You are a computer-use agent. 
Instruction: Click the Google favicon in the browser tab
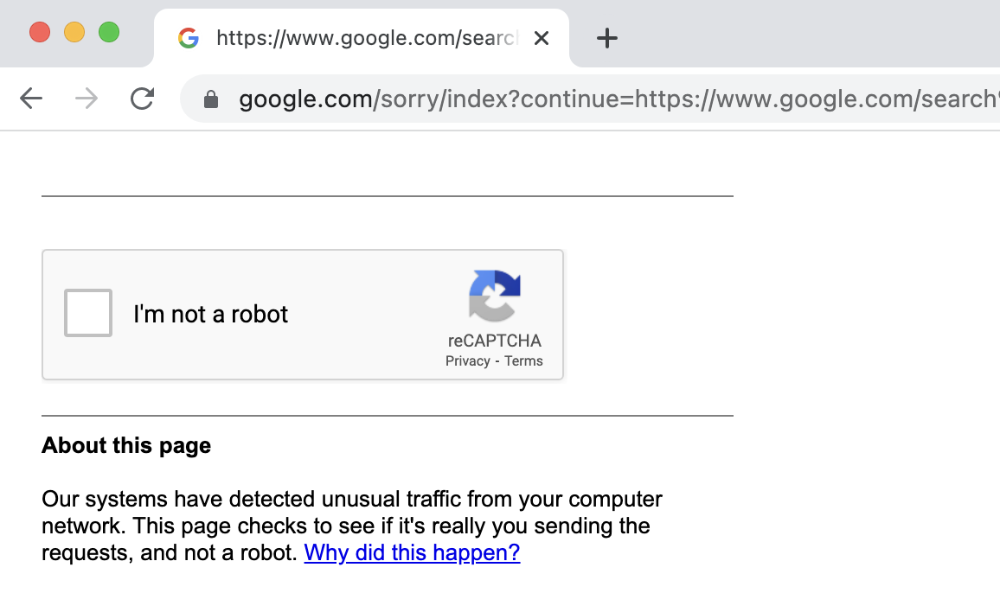(x=189, y=38)
